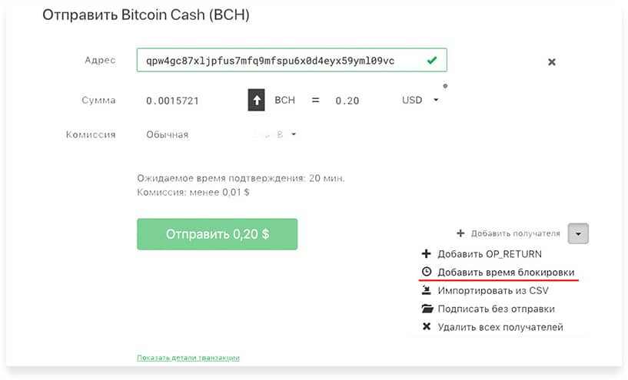The height and width of the screenshot is (380, 628).
Task: Click the green Отправить 0,20 $ button
Action: (x=217, y=234)
